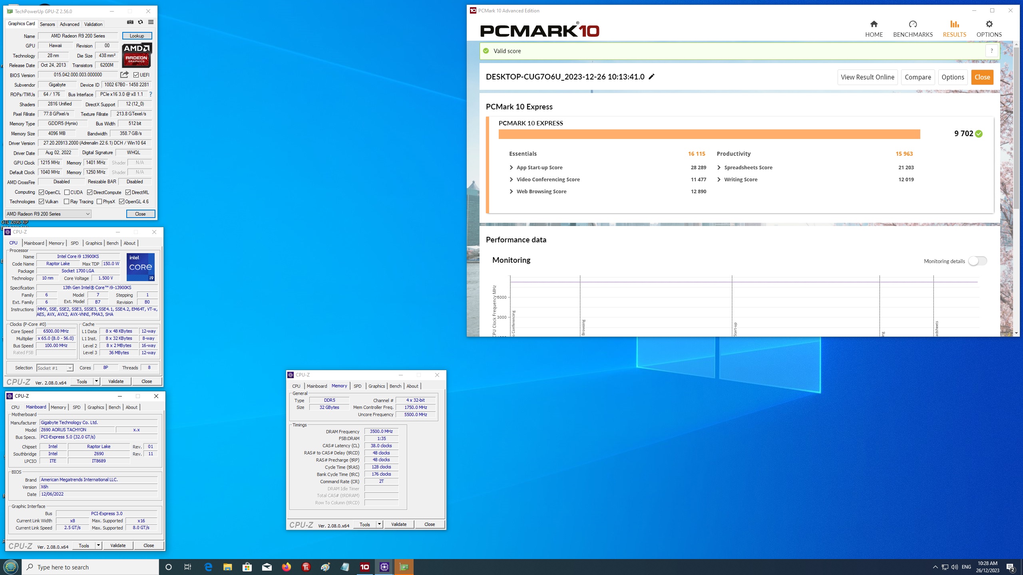Open Mail app from taskbar
The height and width of the screenshot is (575, 1023).
point(267,567)
